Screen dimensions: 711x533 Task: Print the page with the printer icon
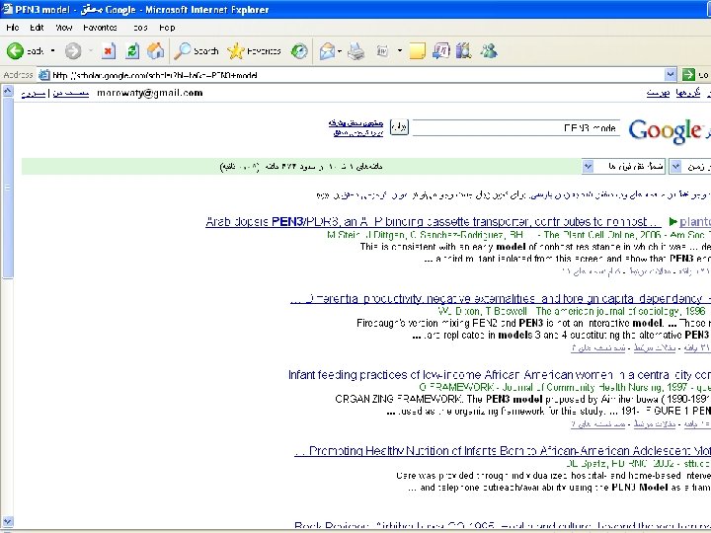[355, 51]
